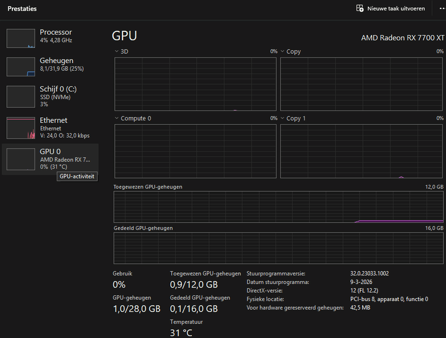446x338 pixels.
Task: Click the 42,5 MB reserved memory value
Action: tap(360, 307)
